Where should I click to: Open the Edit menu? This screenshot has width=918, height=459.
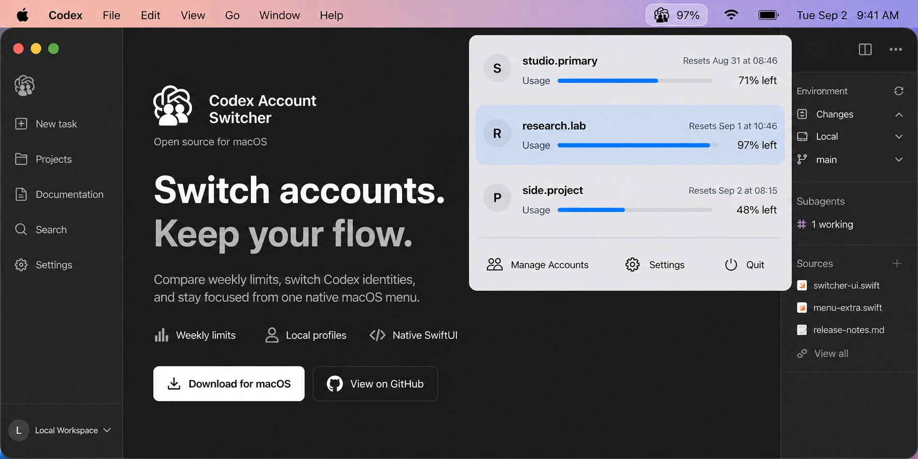coord(151,15)
